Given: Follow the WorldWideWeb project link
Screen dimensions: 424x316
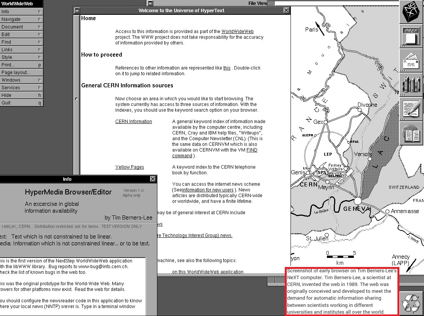Looking at the screenshot, I should [237, 32].
